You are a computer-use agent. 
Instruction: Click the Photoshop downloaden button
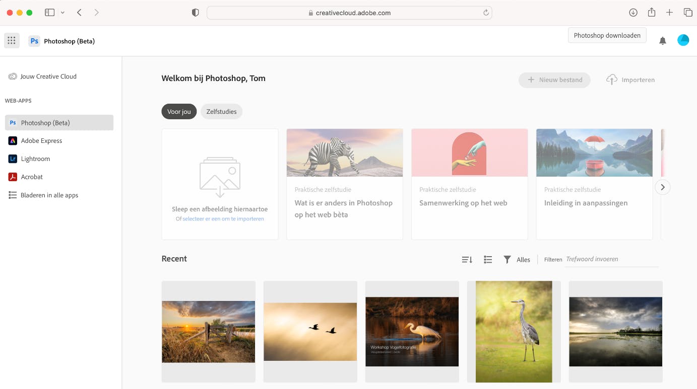(x=607, y=35)
